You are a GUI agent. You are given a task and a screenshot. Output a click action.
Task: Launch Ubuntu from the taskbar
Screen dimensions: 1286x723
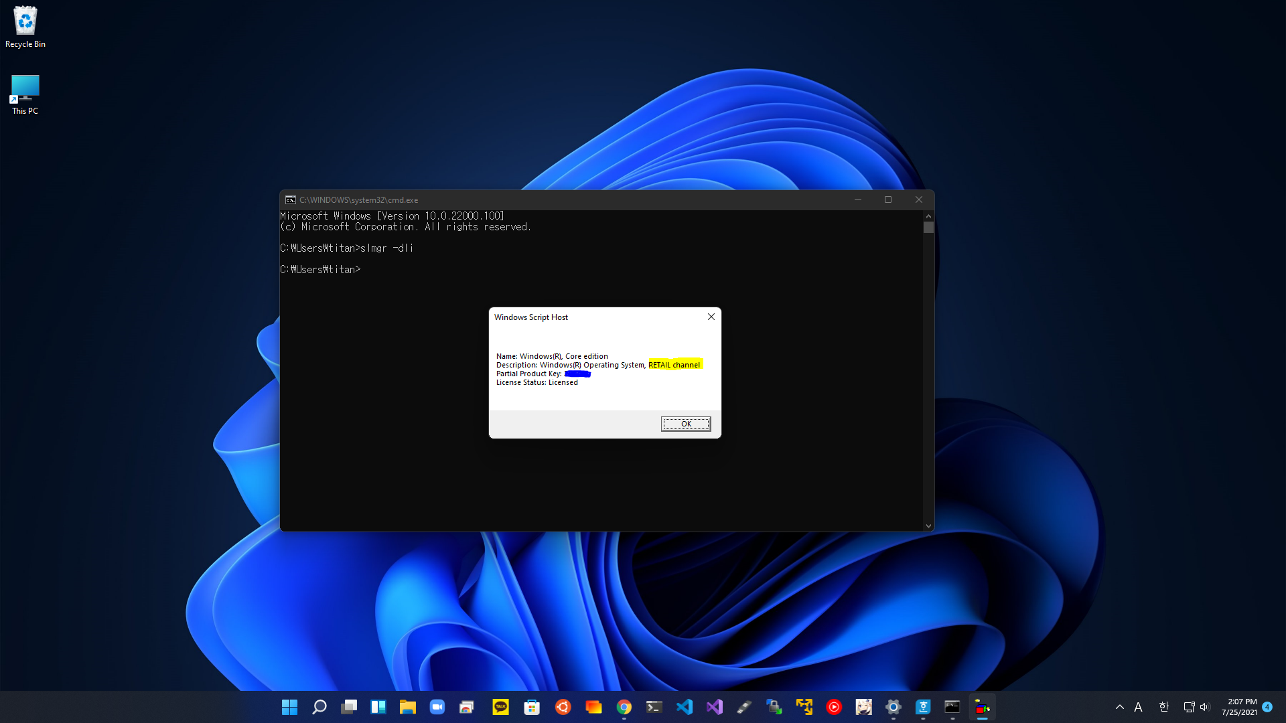coord(563,707)
